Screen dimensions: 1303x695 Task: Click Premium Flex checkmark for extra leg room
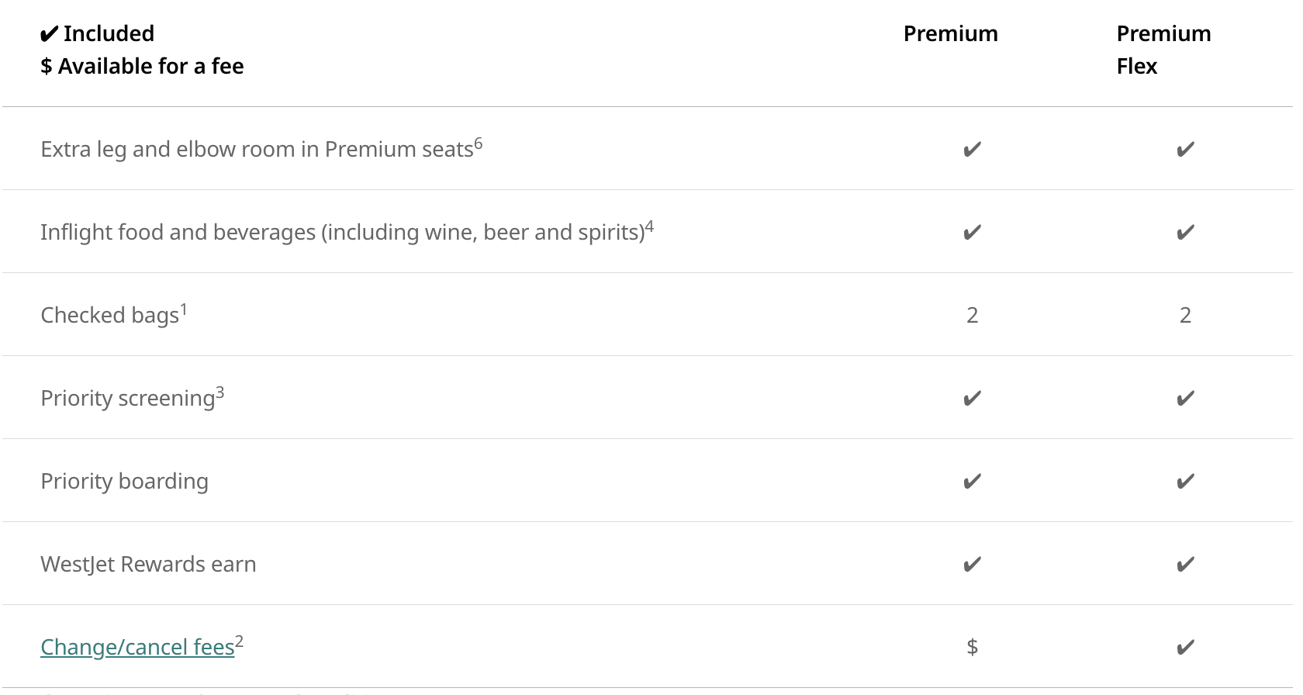click(1185, 149)
